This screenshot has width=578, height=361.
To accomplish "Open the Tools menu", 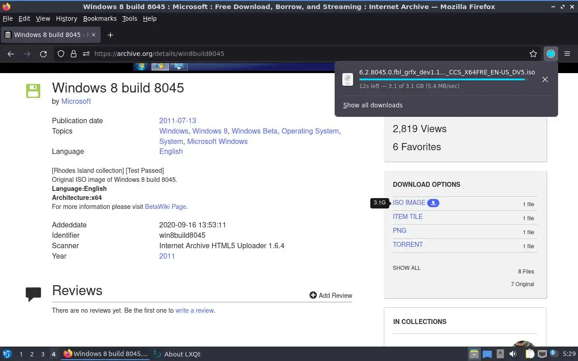I will coord(130,19).
